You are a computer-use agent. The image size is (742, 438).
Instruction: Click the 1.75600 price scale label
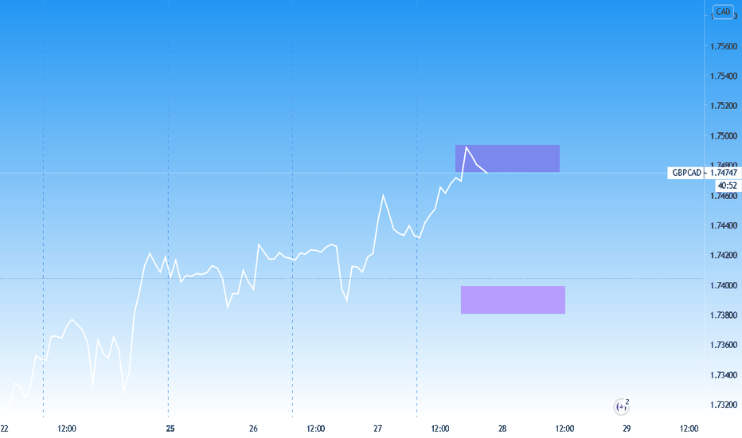(x=724, y=46)
